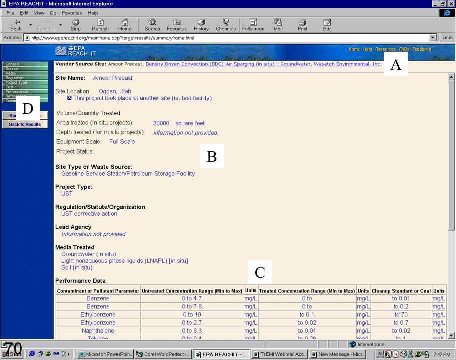Switch to Fullscreen from the toolbar
The height and width of the screenshot is (360, 456).
pyautogui.click(x=253, y=25)
